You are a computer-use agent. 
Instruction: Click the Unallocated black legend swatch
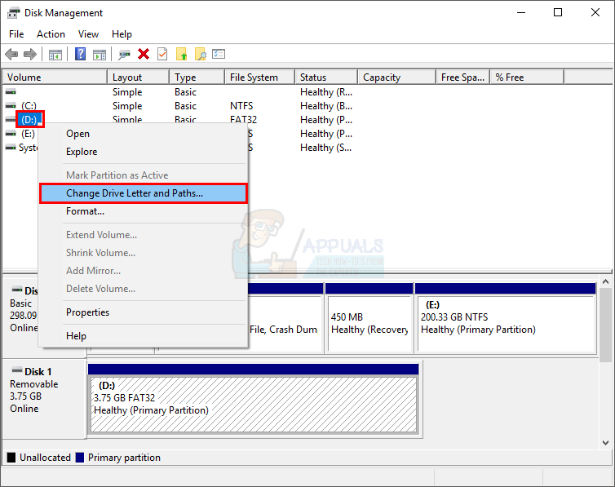[x=11, y=458]
